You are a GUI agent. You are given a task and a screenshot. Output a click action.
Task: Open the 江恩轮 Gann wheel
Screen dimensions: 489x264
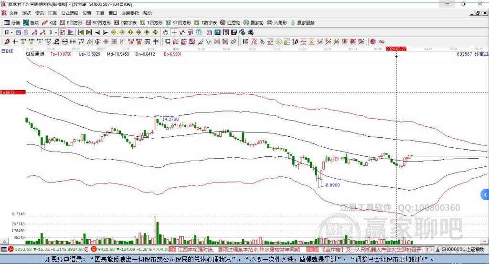pos(230,23)
